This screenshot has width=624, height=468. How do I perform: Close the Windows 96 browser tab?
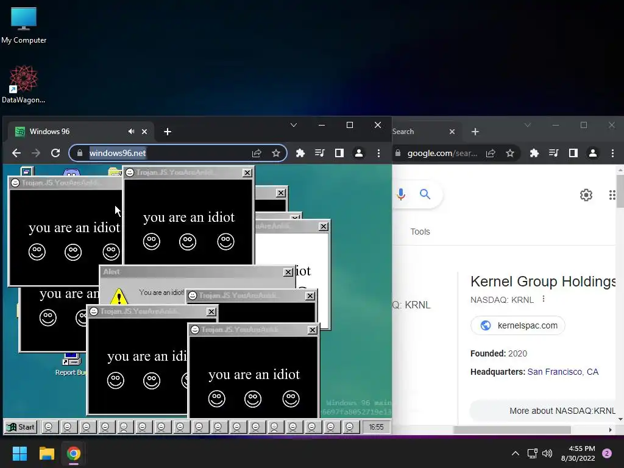144,132
